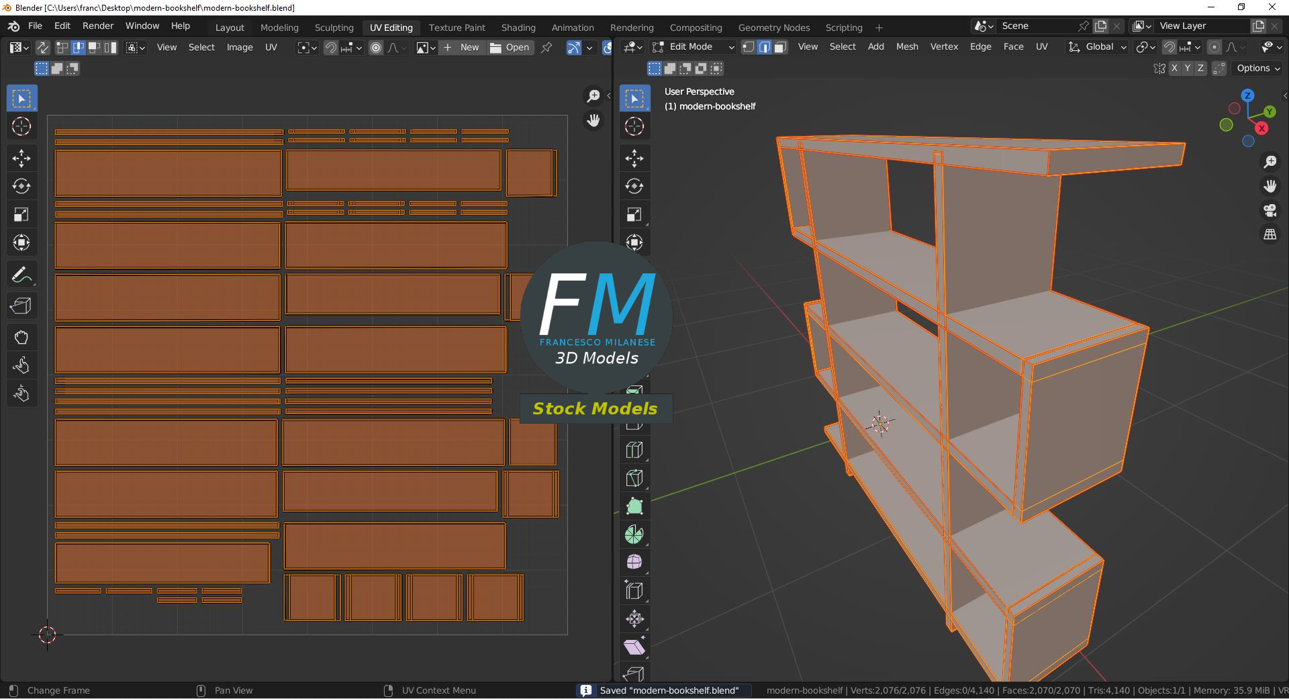Enable proportional editing in the UV editor
The image size is (1289, 699).
[x=376, y=48]
